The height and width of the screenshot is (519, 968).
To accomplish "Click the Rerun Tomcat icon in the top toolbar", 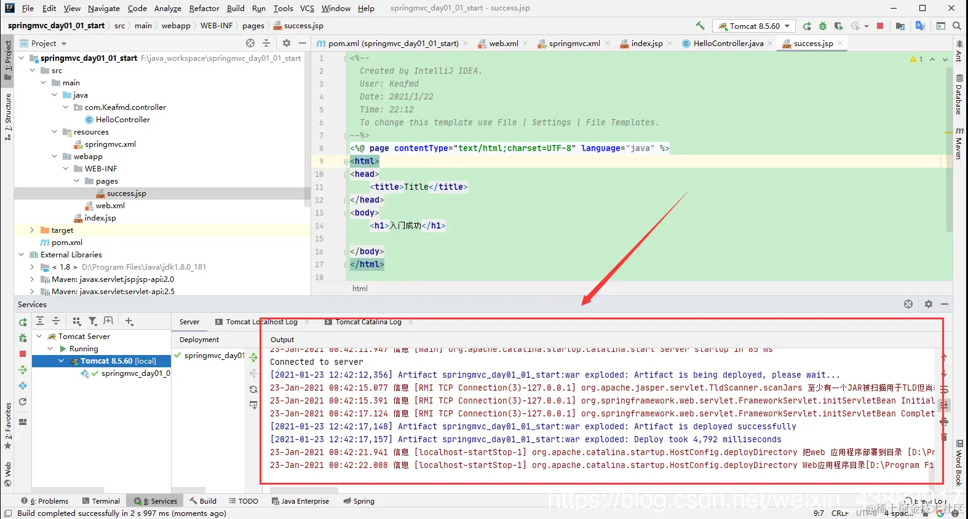I will point(807,26).
